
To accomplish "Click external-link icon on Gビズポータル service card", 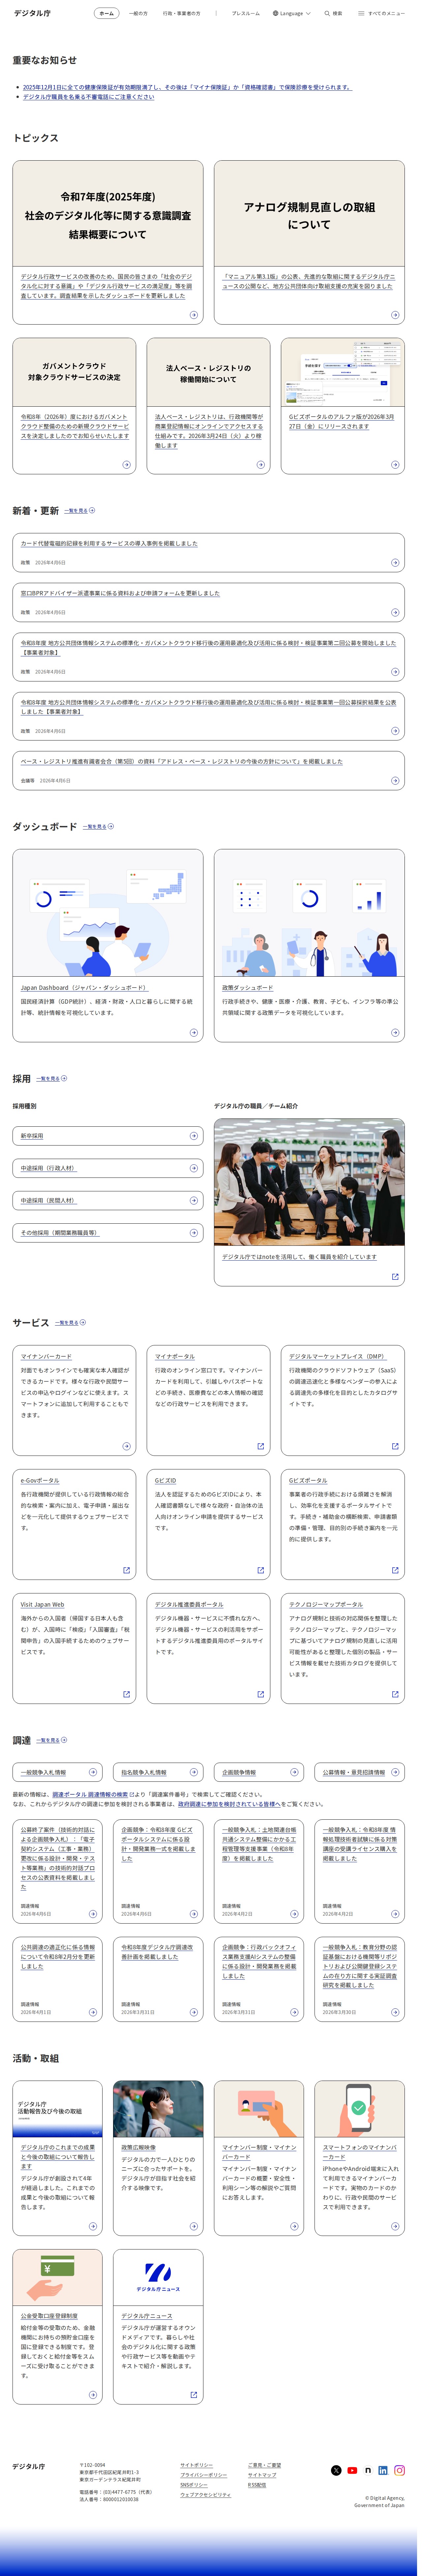I will (395, 1570).
